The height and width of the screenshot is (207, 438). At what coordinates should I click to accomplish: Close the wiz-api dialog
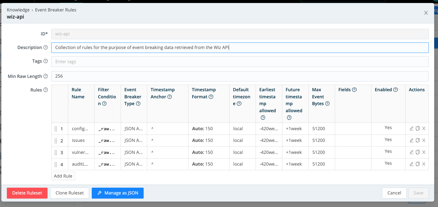[x=426, y=13]
